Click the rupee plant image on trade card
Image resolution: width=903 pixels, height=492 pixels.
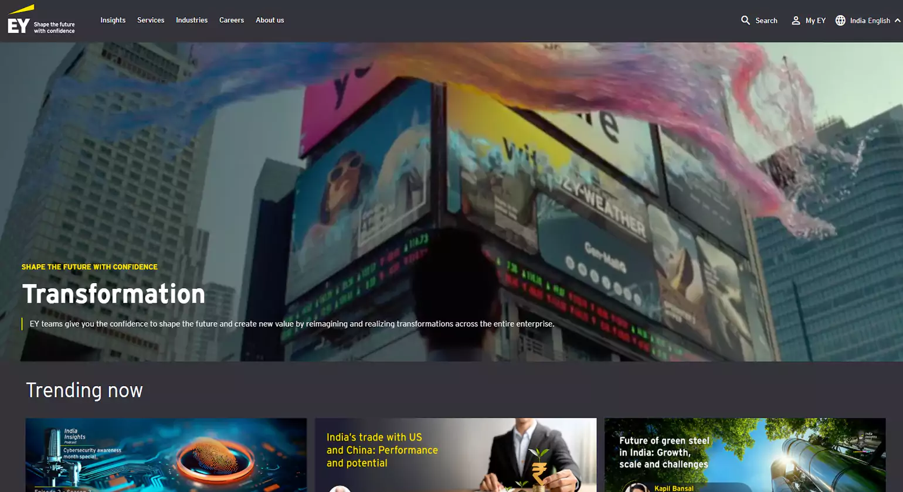pyautogui.click(x=538, y=469)
